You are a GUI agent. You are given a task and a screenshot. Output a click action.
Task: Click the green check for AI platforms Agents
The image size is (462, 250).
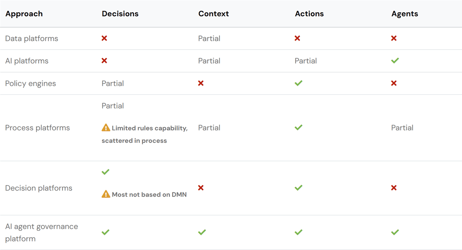click(x=395, y=61)
